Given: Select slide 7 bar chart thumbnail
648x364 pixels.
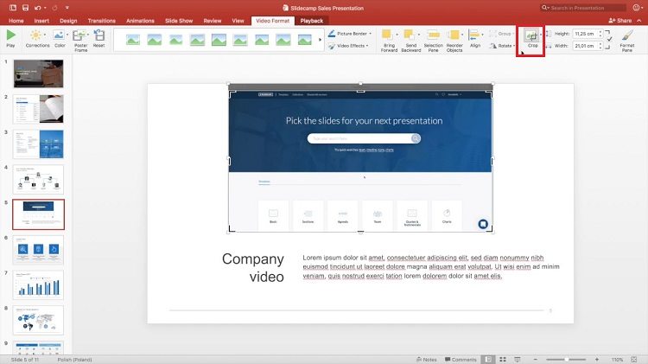Looking at the screenshot, I should [x=38, y=285].
